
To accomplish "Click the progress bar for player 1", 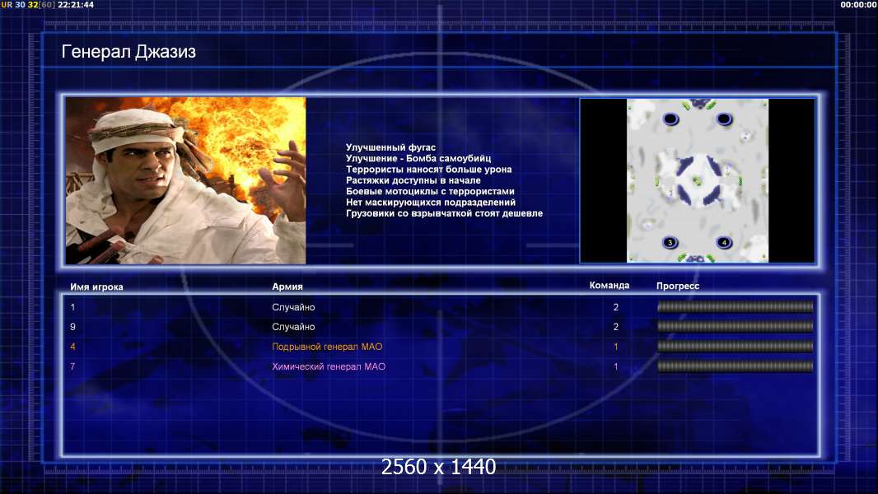I will tap(736, 306).
